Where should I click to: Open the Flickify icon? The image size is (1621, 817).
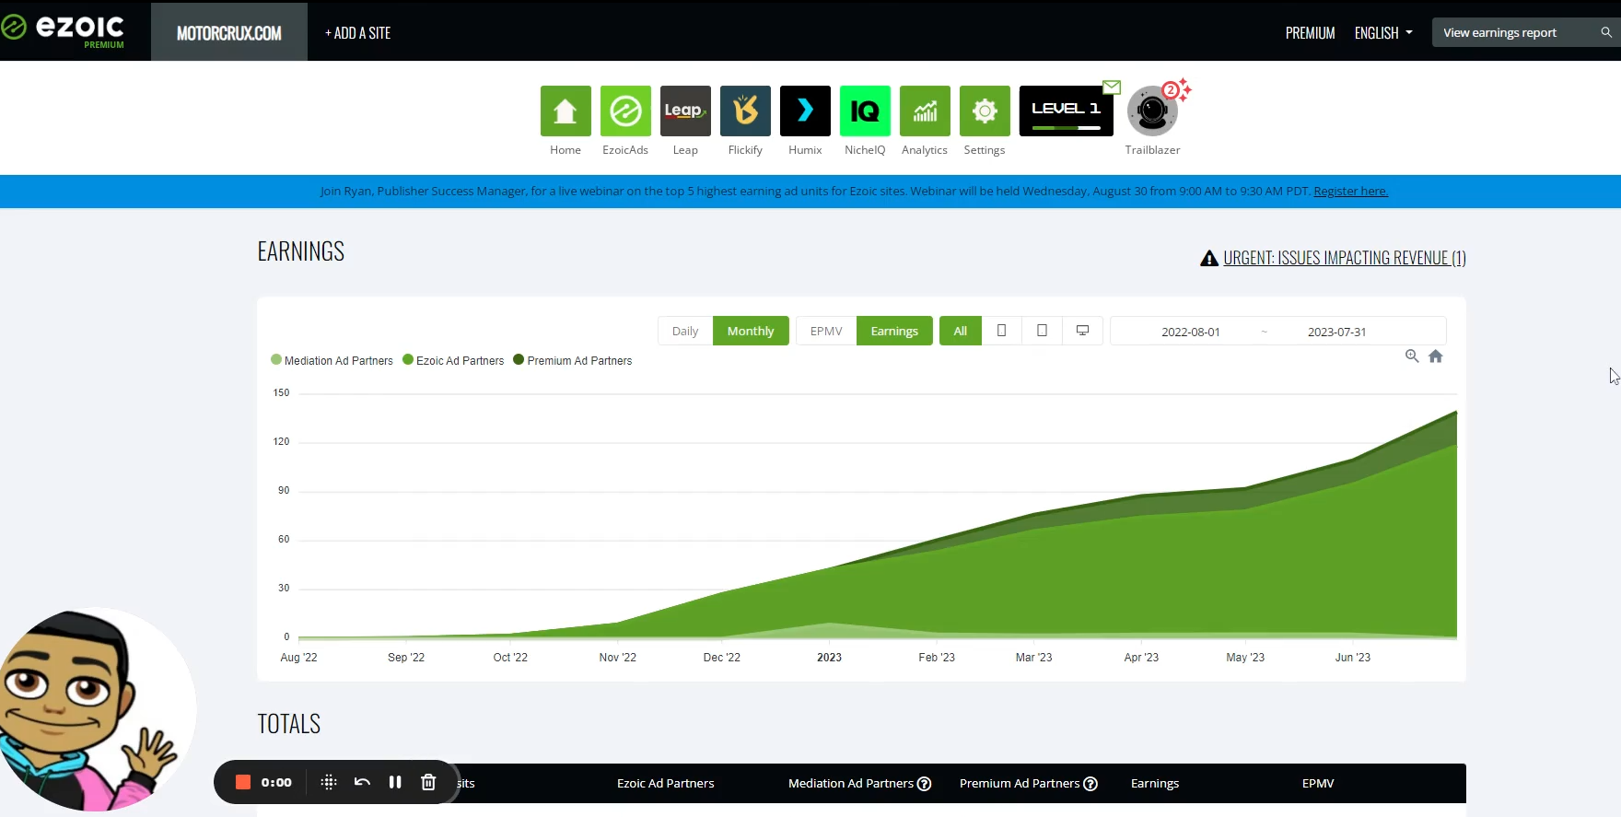click(x=745, y=111)
